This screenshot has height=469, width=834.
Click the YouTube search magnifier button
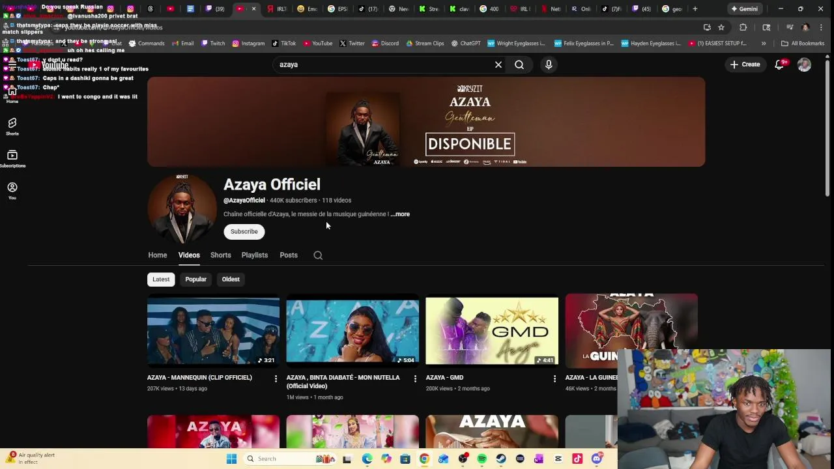click(519, 64)
